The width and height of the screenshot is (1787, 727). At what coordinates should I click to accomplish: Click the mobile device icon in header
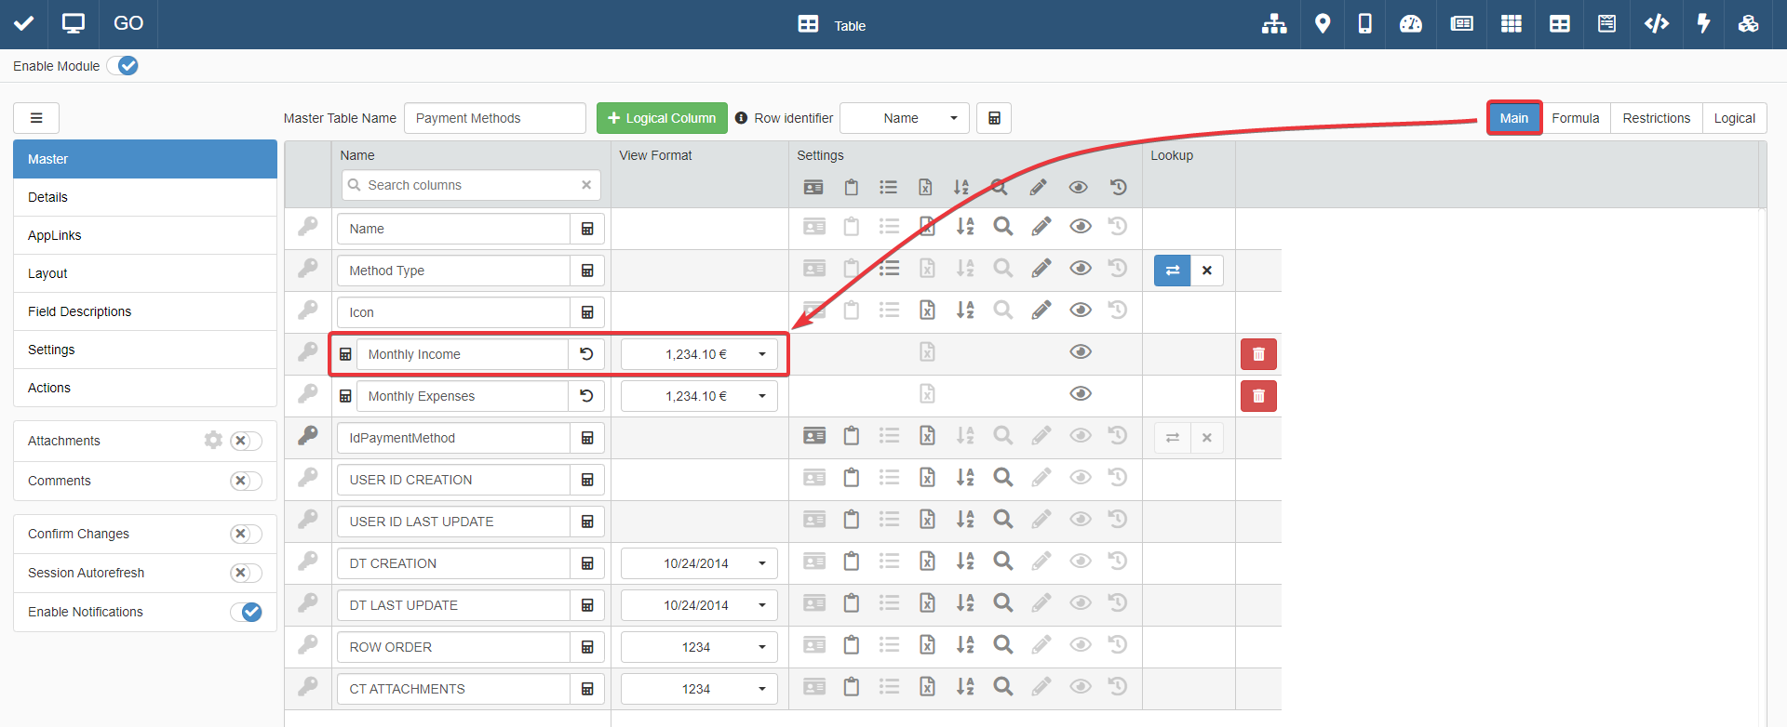coord(1364,24)
